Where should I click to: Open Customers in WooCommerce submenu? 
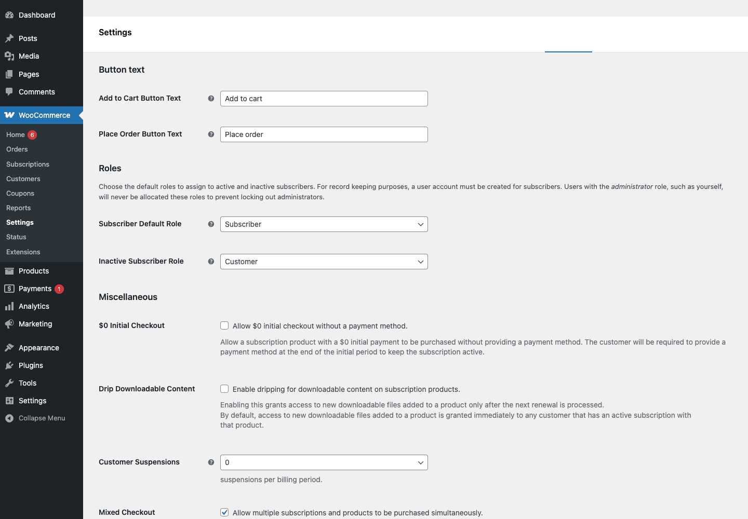[23, 179]
